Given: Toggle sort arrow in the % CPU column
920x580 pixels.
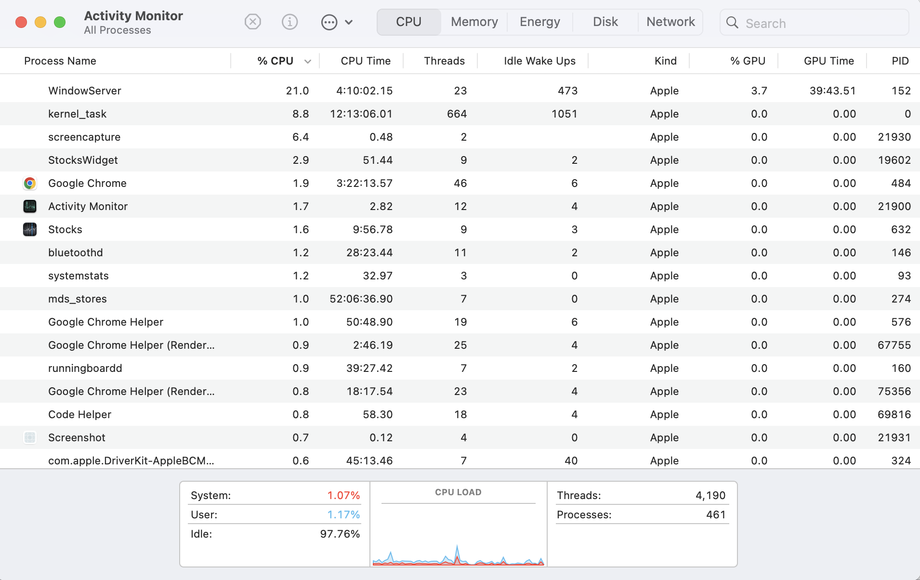Looking at the screenshot, I should [308, 61].
